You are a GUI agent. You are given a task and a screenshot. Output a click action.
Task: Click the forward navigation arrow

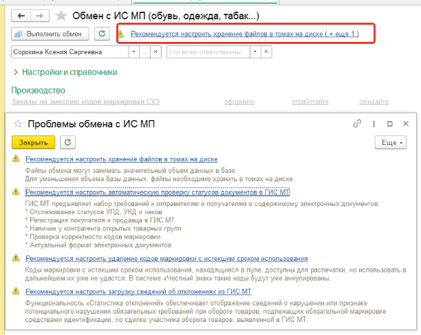click(39, 15)
